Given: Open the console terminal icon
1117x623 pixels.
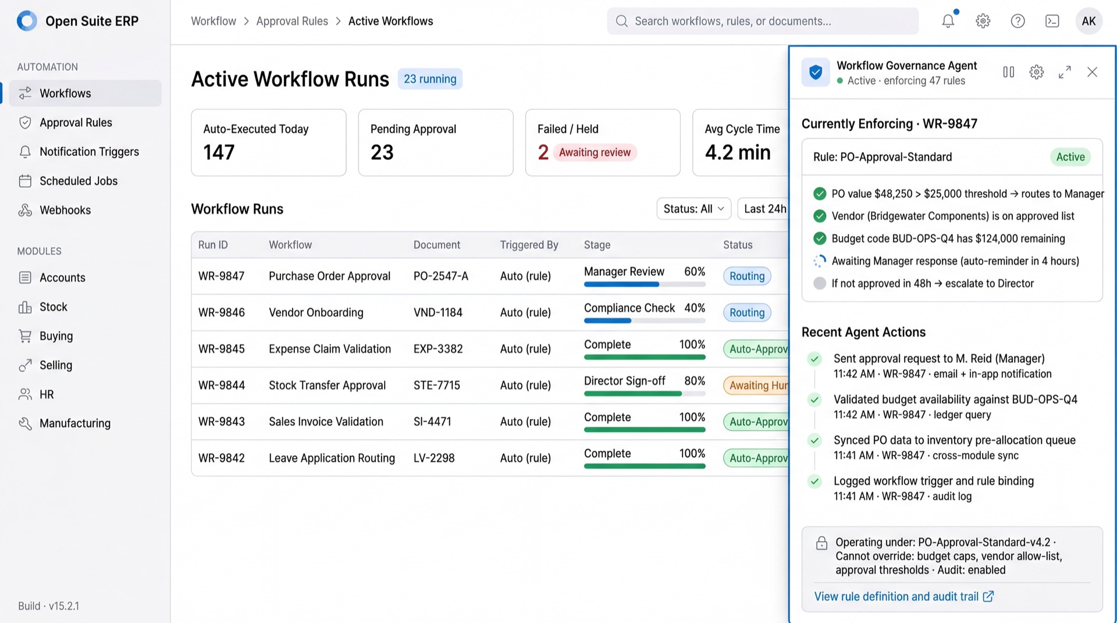Looking at the screenshot, I should click(x=1052, y=21).
